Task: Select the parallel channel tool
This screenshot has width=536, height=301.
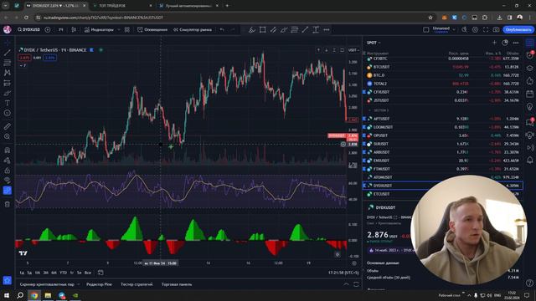Action: pos(273,30)
